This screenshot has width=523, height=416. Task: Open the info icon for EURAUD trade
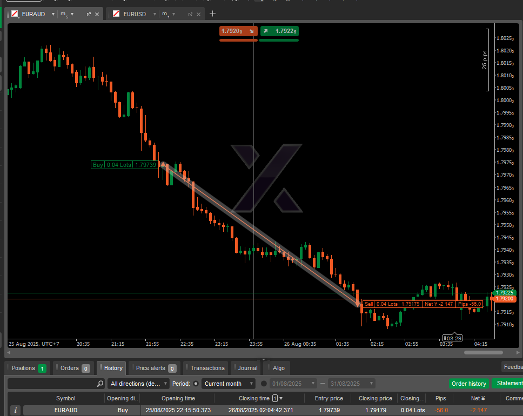tap(16, 410)
